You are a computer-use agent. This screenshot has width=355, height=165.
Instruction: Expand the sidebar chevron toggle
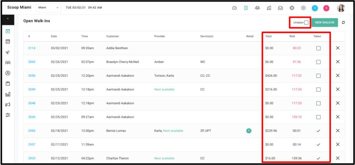8,19
